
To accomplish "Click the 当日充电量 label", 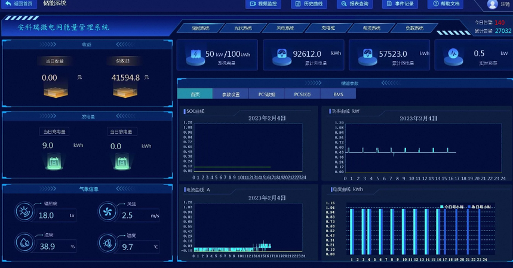I will coord(54,132).
